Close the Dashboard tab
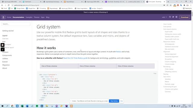Screen dimensions: 193x108 click(41, 2)
